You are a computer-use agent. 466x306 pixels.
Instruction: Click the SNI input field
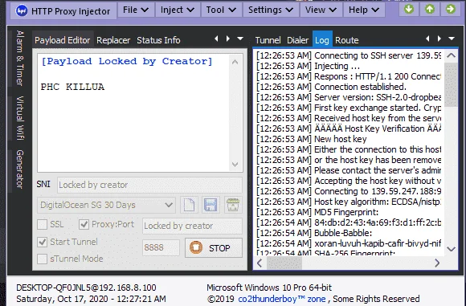coord(149,185)
